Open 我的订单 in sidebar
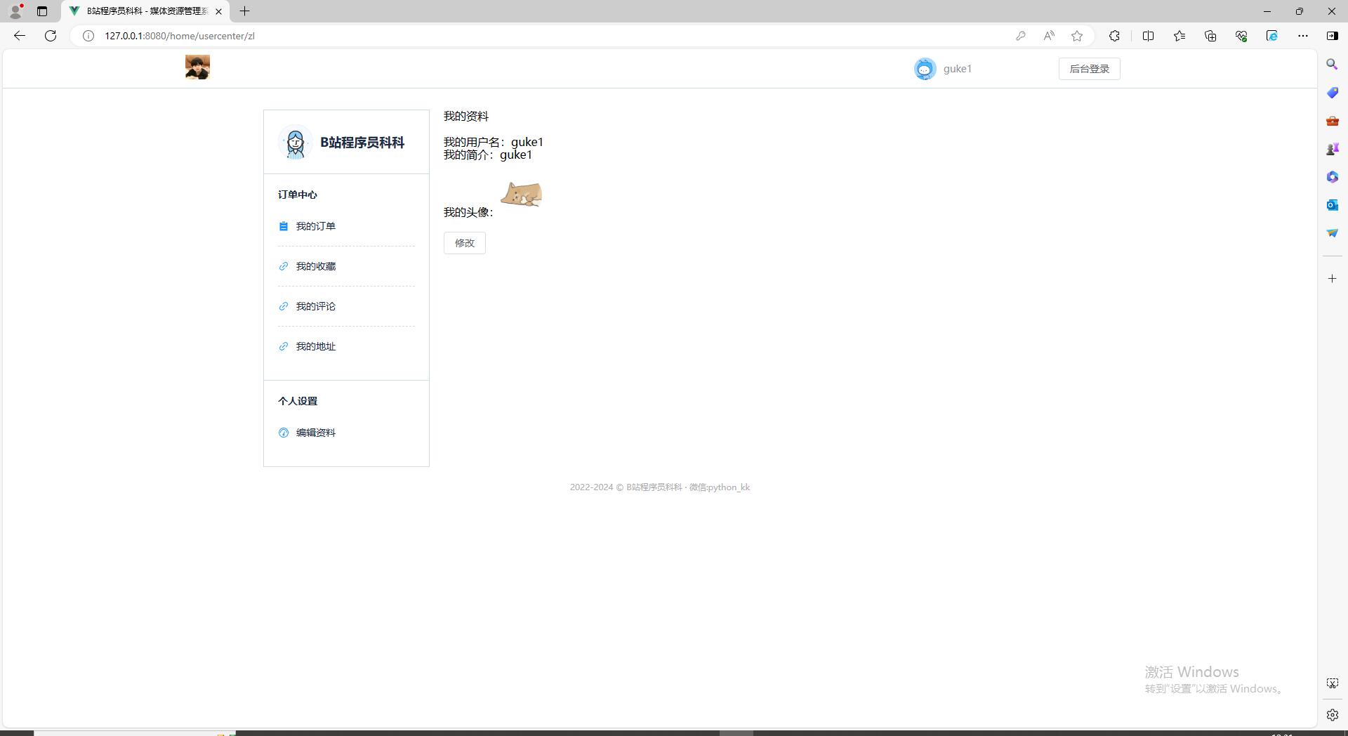This screenshot has height=736, width=1348. pyautogui.click(x=315, y=226)
